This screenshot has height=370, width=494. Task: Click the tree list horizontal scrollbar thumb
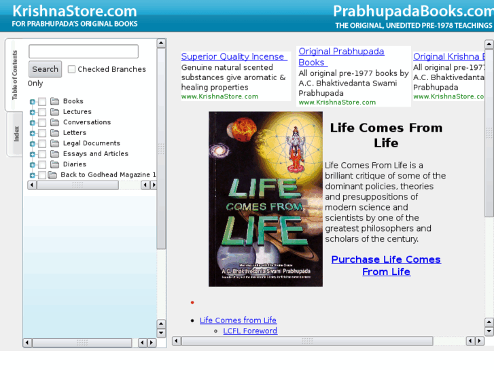tap(78, 185)
